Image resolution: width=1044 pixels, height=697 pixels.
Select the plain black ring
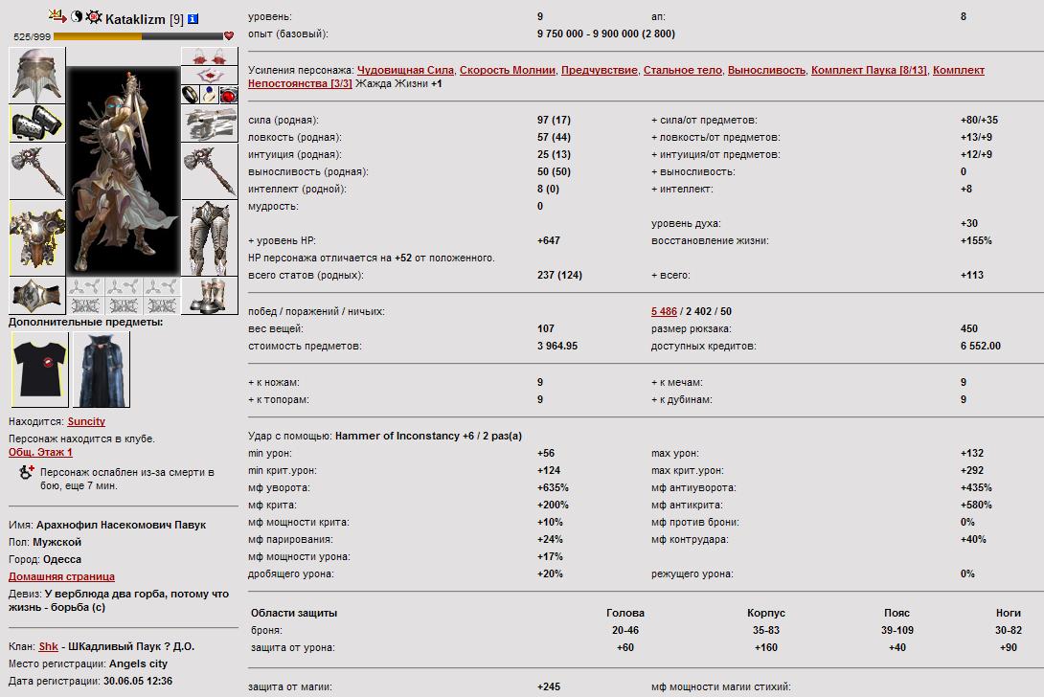[191, 95]
